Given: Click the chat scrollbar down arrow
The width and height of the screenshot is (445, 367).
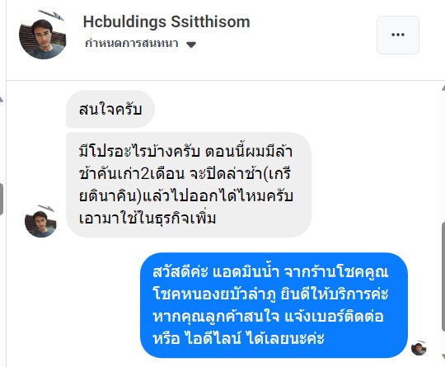Looking at the screenshot, I should click(x=443, y=356).
